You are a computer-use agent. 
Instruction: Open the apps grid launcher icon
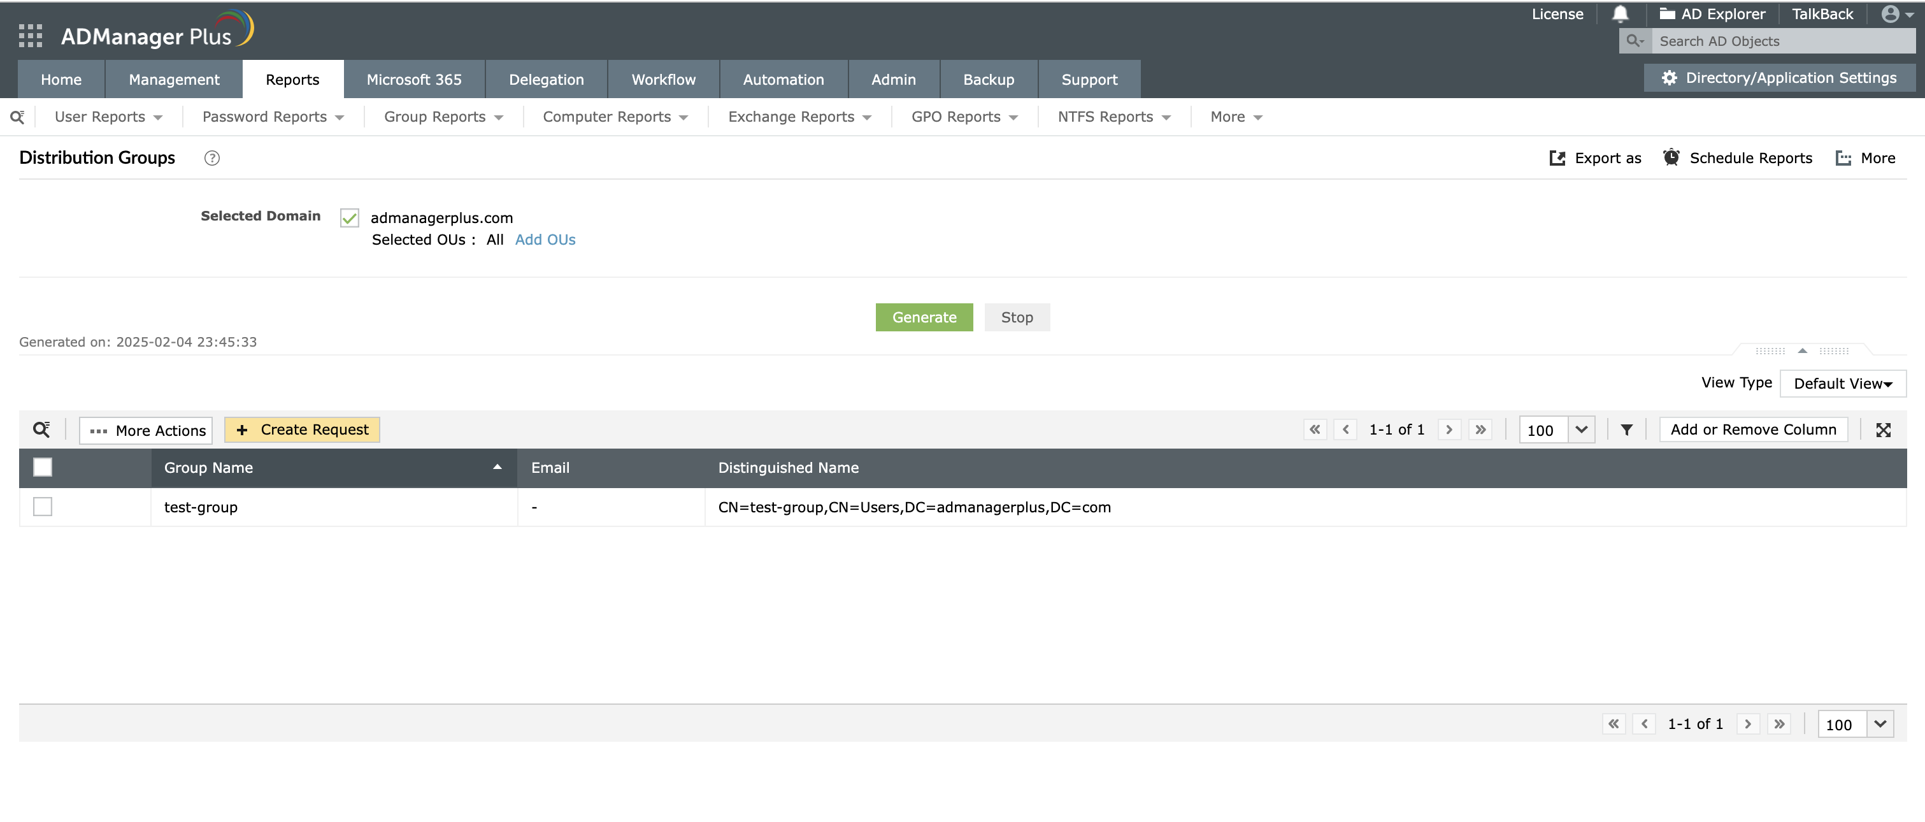[x=30, y=35]
